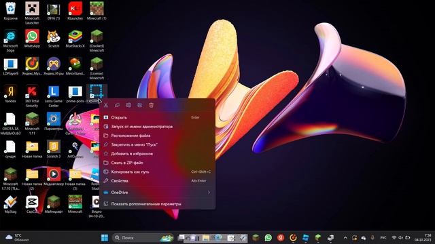Open Yandex browser from the taskbar
Viewport: 435px width, 244px height.
[x=281, y=238]
